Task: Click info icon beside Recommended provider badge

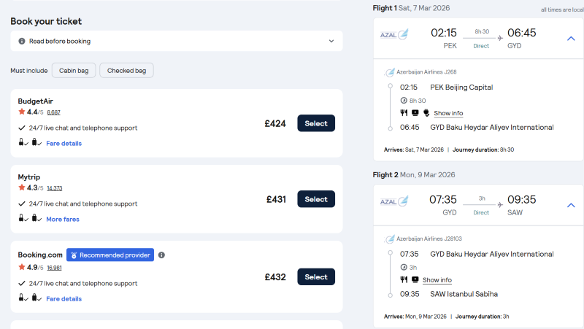Action: pyautogui.click(x=161, y=255)
